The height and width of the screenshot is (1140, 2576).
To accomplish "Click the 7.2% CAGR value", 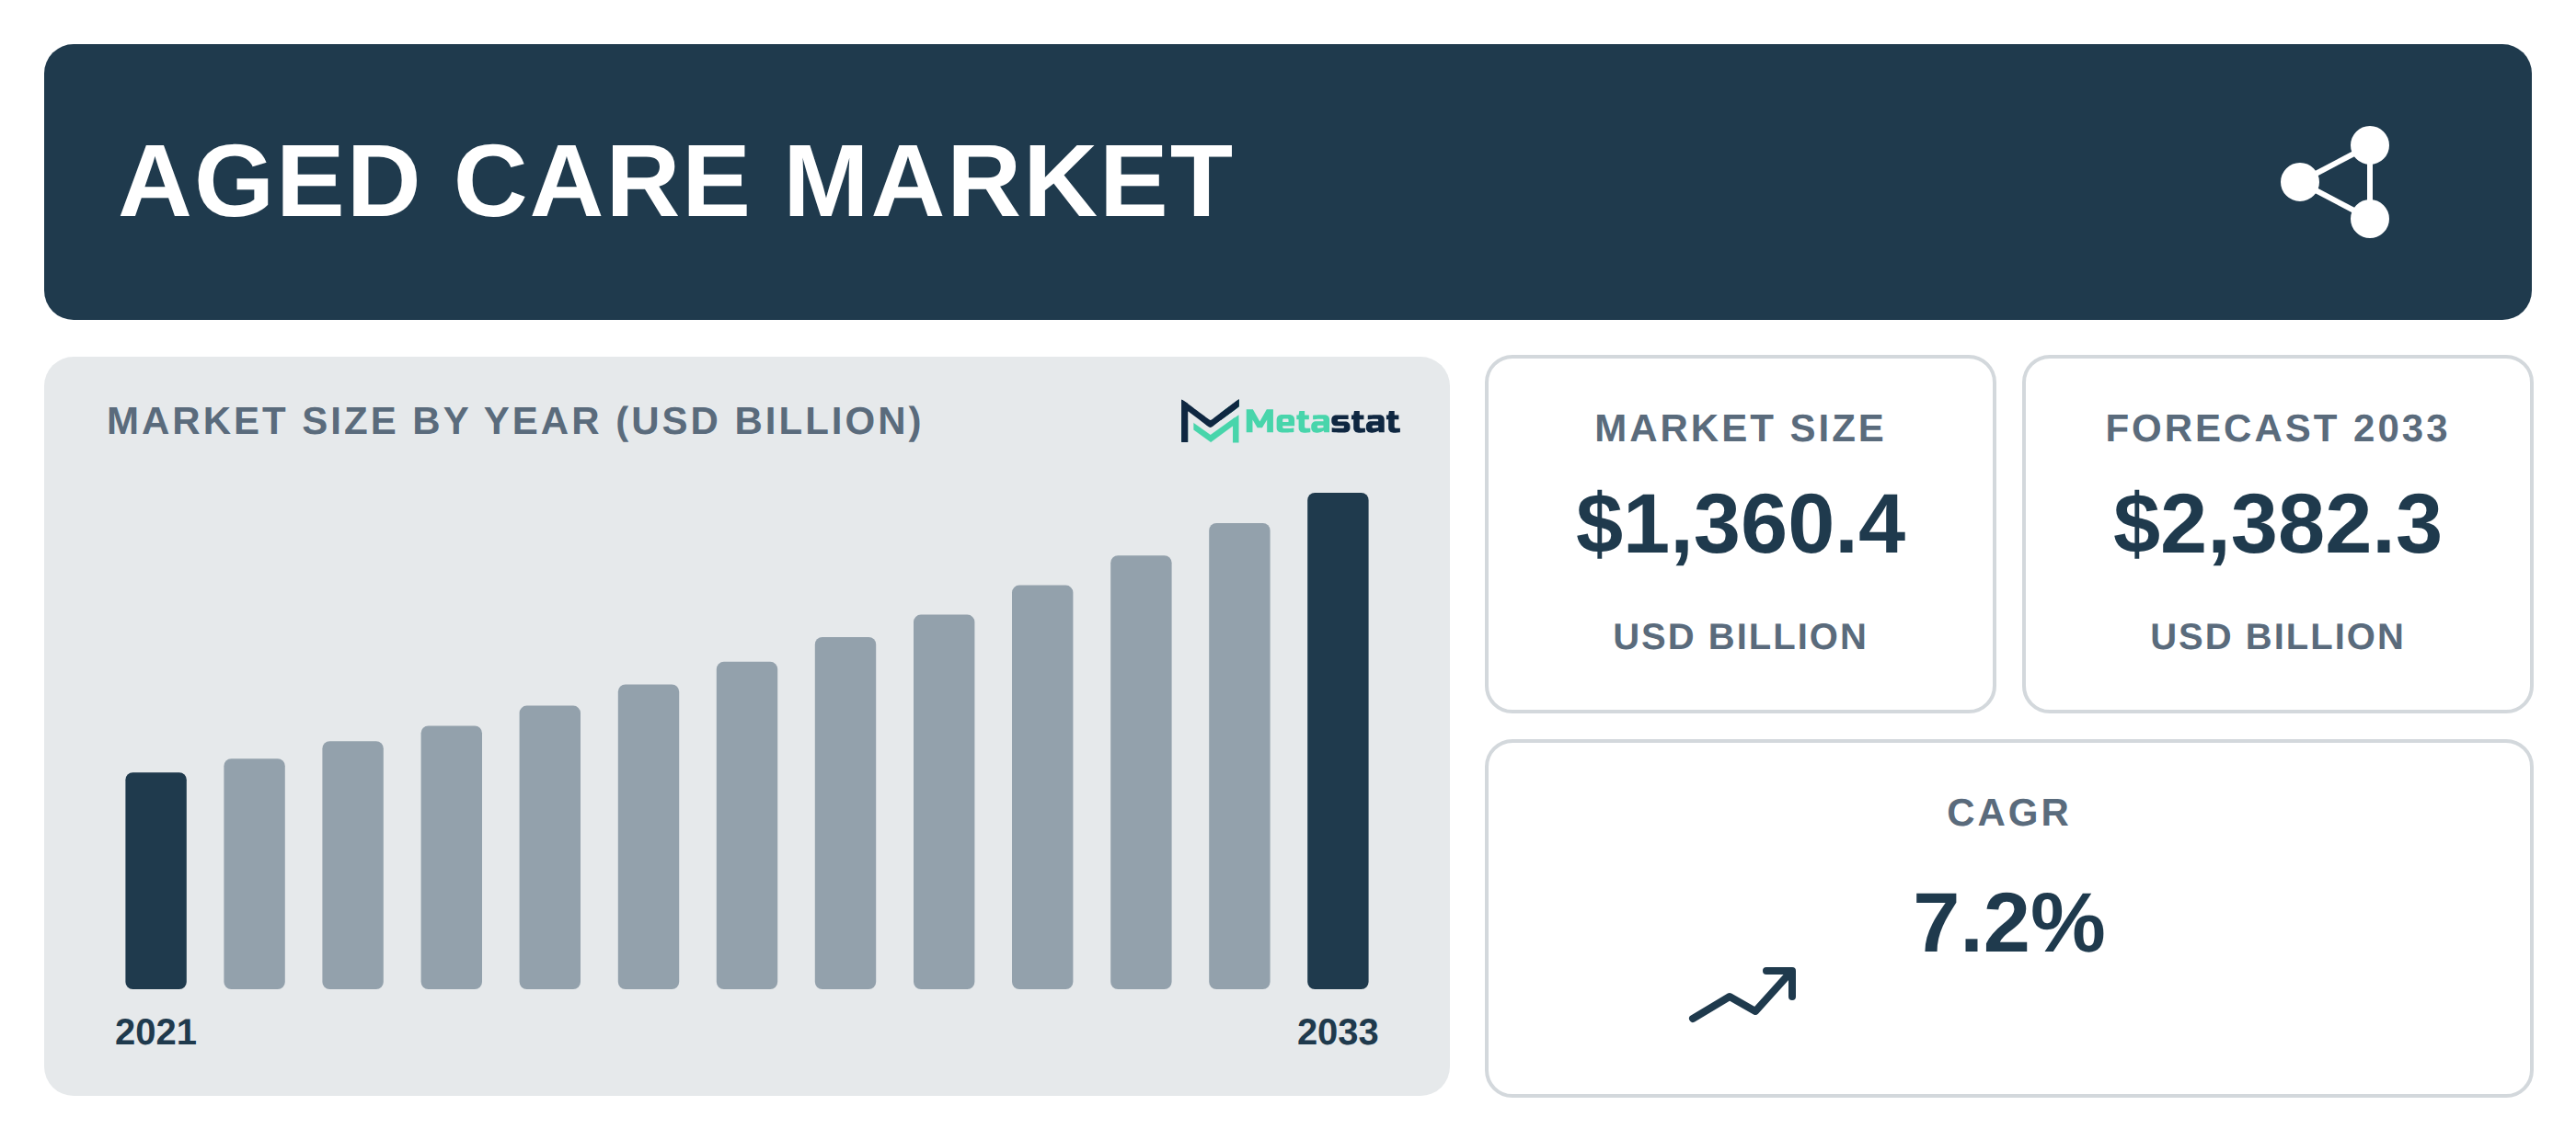I will [2008, 923].
